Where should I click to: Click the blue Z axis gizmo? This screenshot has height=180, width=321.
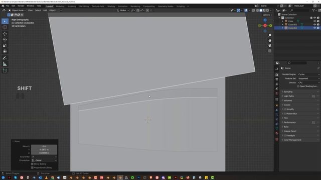(x=265, y=20)
